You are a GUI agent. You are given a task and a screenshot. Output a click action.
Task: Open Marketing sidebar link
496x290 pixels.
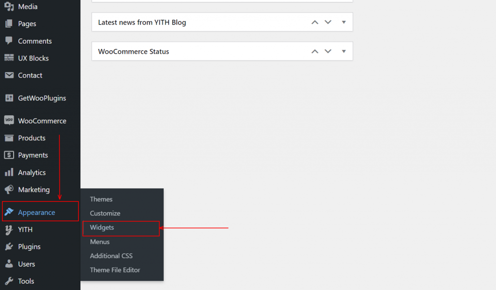click(x=34, y=190)
